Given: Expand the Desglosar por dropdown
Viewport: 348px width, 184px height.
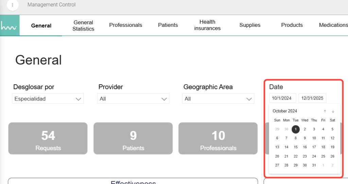Looking at the screenshot, I should coord(48,99).
